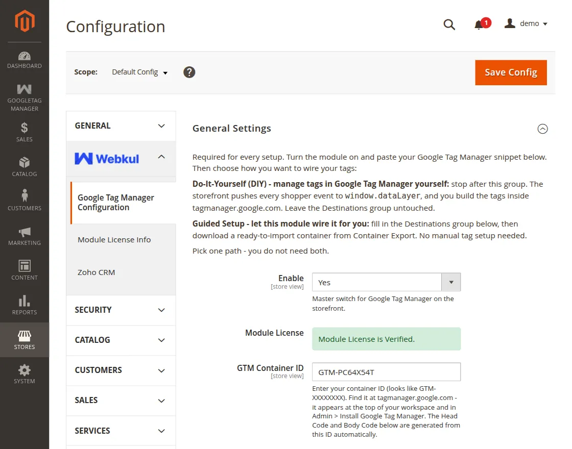
Task: Open the demo account menu arrow
Action: pos(545,24)
